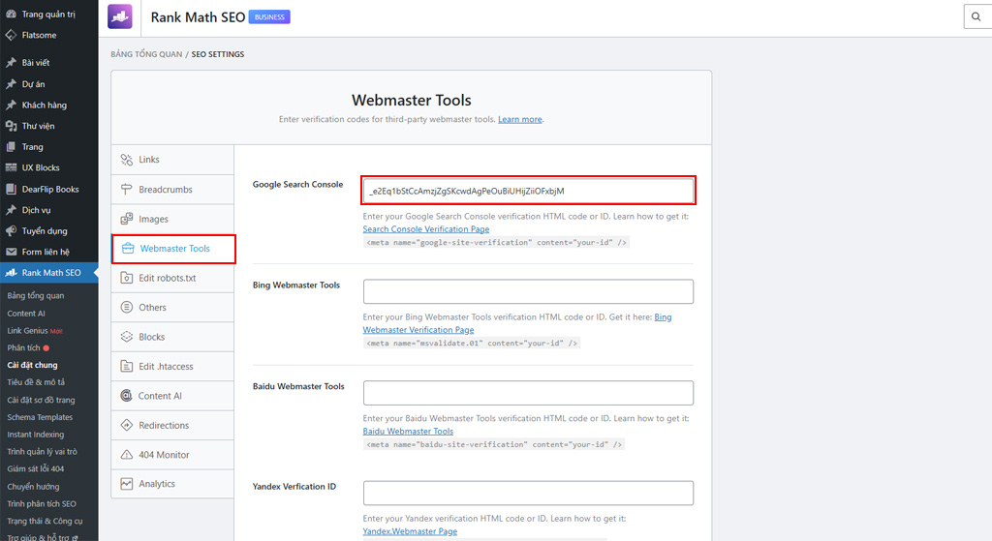Open Schema Templates submenu item

tap(40, 417)
